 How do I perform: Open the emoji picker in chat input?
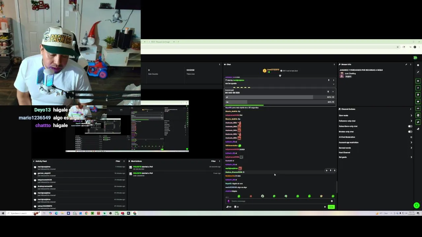click(x=332, y=201)
